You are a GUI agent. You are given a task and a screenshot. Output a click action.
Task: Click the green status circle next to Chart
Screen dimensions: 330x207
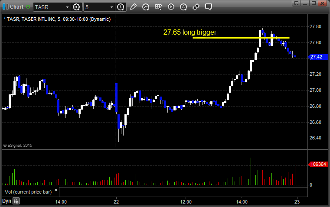click(28, 7)
